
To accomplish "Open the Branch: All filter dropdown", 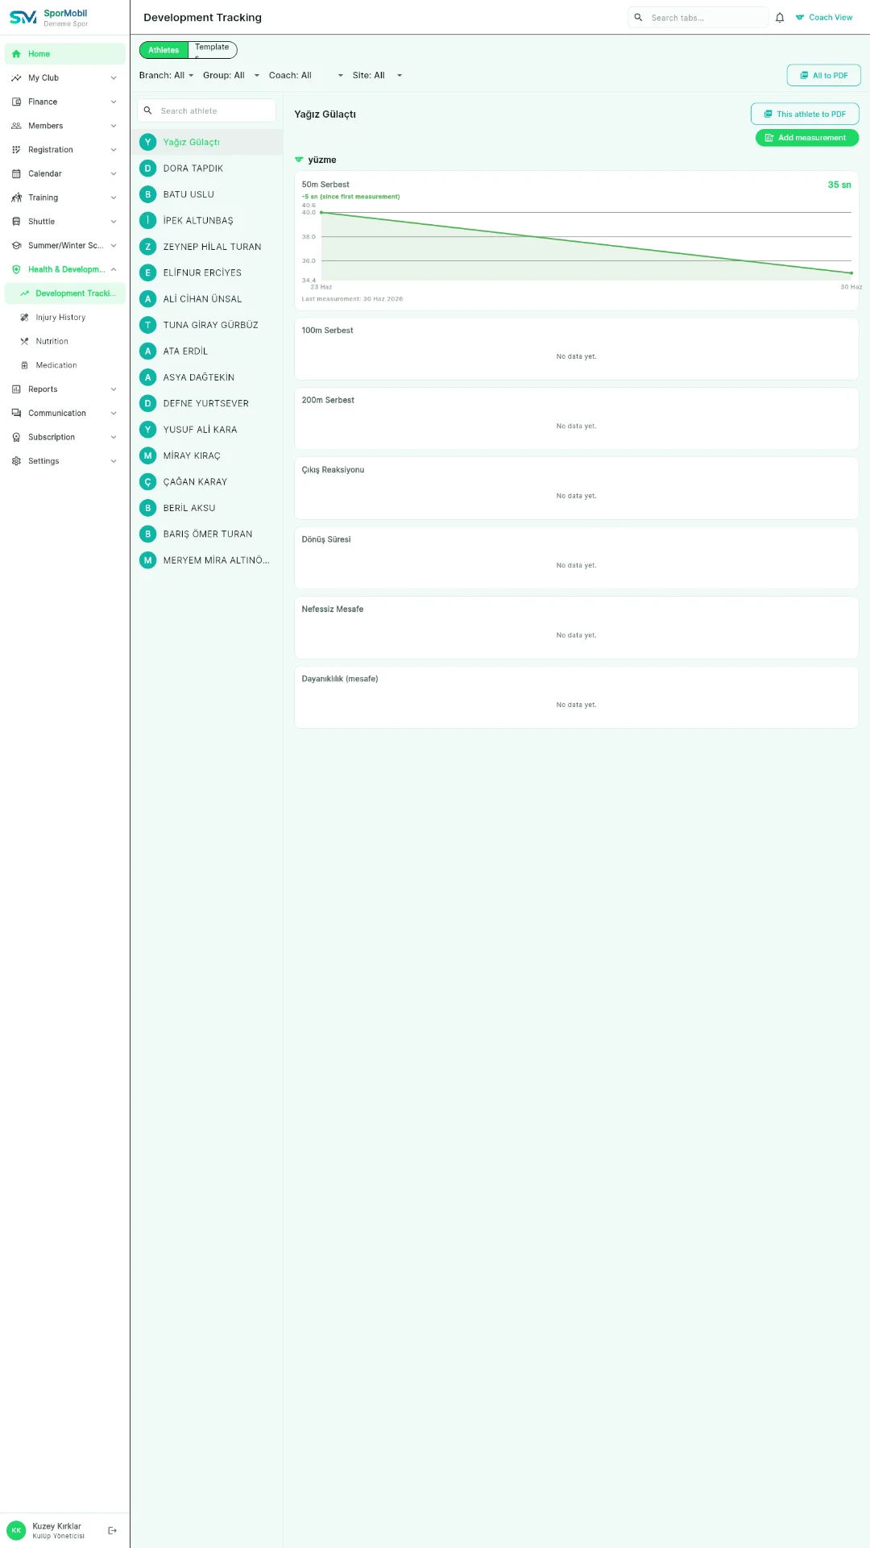I will point(166,76).
